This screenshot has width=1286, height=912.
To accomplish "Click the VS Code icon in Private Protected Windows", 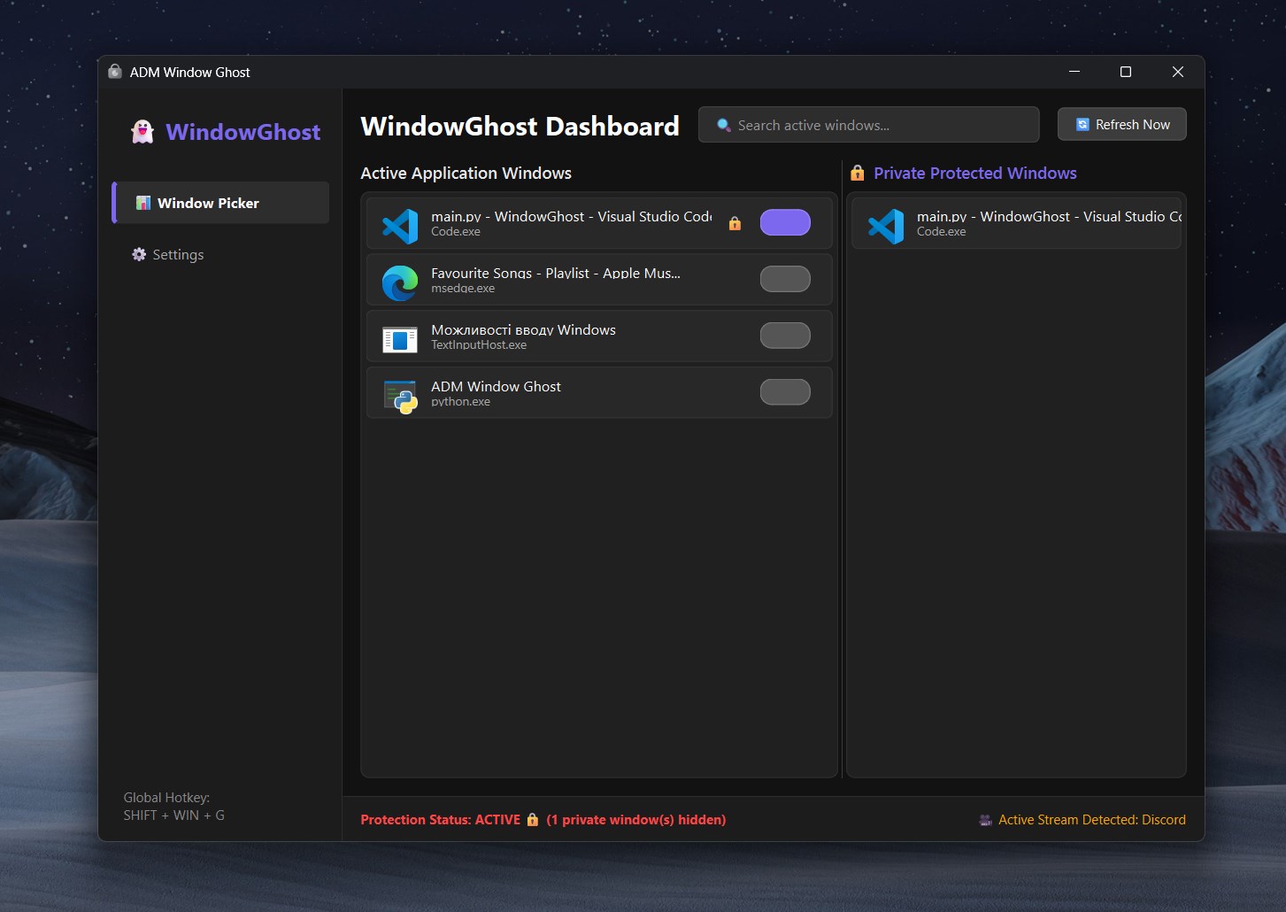I will [886, 226].
